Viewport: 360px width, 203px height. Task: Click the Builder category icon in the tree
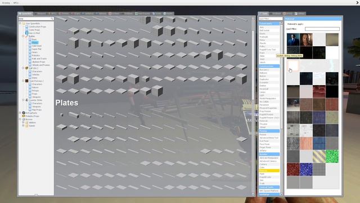point(26,36)
